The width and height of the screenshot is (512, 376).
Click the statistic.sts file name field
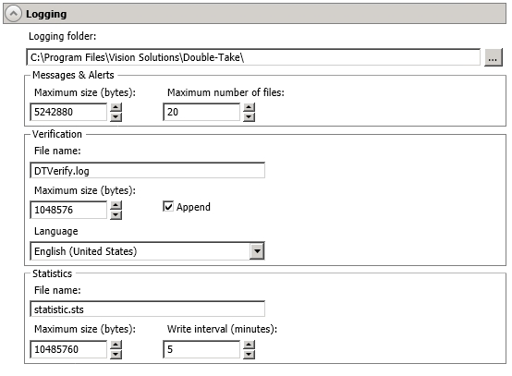click(x=147, y=309)
